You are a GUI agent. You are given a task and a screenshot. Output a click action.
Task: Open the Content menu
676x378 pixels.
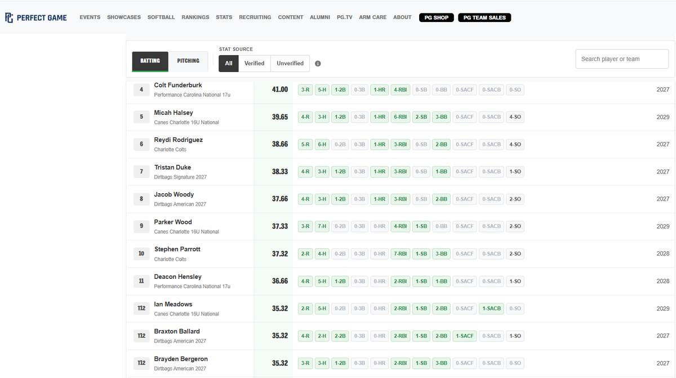tap(291, 17)
